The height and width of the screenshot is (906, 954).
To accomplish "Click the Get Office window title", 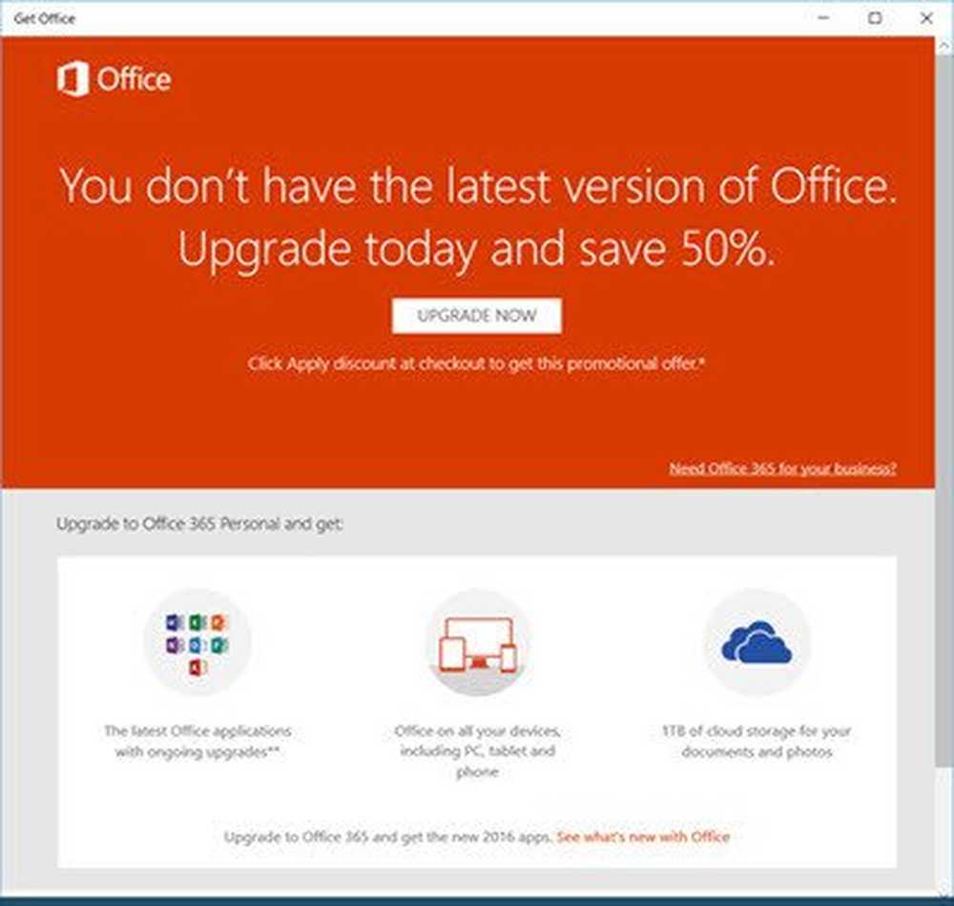I will point(45,18).
